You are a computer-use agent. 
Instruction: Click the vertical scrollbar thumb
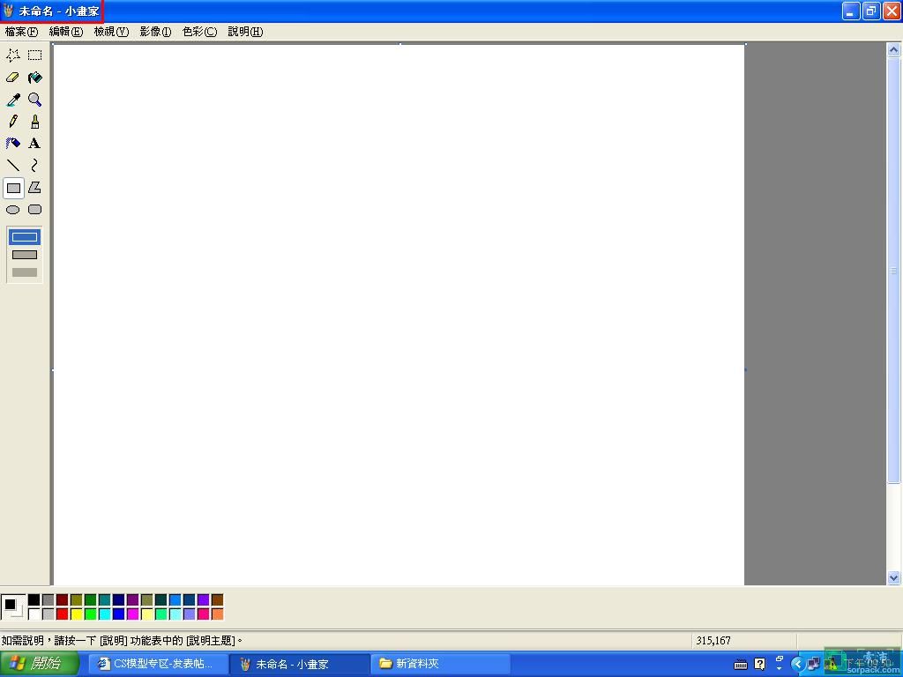pyautogui.click(x=893, y=270)
